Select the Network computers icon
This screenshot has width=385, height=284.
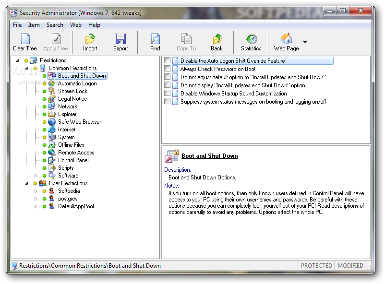point(51,106)
